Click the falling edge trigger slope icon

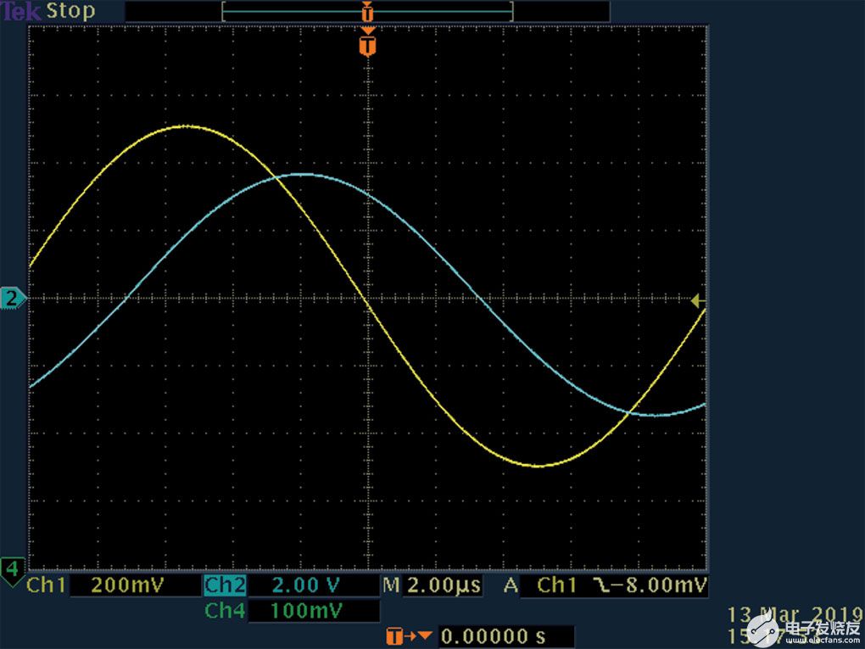pyautogui.click(x=601, y=585)
